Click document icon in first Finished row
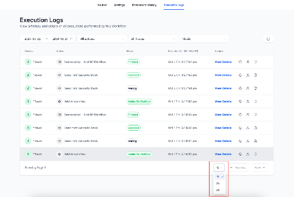The height and width of the screenshot is (197, 294). pos(255,62)
